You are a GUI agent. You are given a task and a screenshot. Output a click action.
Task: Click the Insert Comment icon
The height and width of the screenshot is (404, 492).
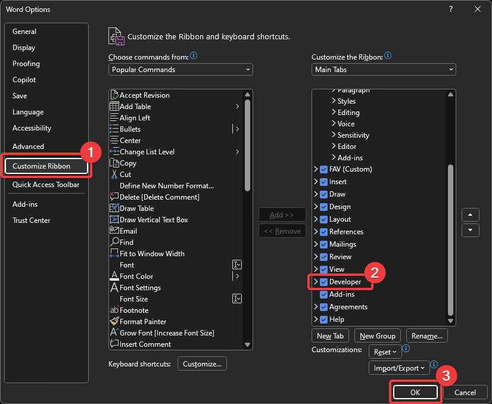114,343
